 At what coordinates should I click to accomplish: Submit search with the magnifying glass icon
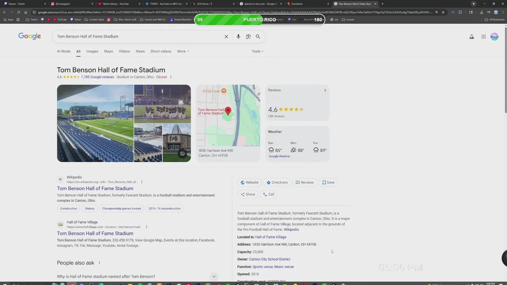click(258, 36)
